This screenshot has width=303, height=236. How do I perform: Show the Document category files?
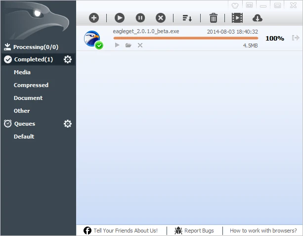[x=28, y=98]
